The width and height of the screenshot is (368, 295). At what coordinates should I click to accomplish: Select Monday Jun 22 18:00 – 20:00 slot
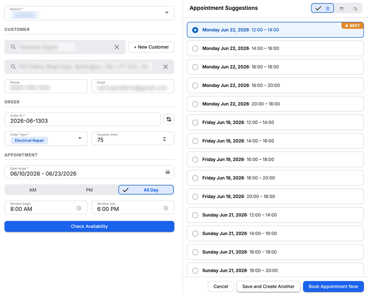[275, 86]
